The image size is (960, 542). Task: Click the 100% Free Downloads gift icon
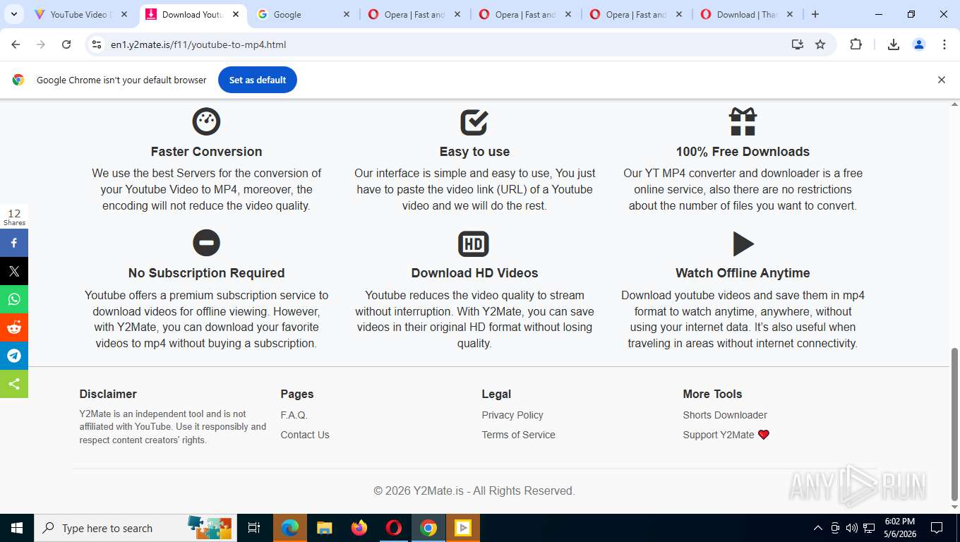(x=743, y=121)
